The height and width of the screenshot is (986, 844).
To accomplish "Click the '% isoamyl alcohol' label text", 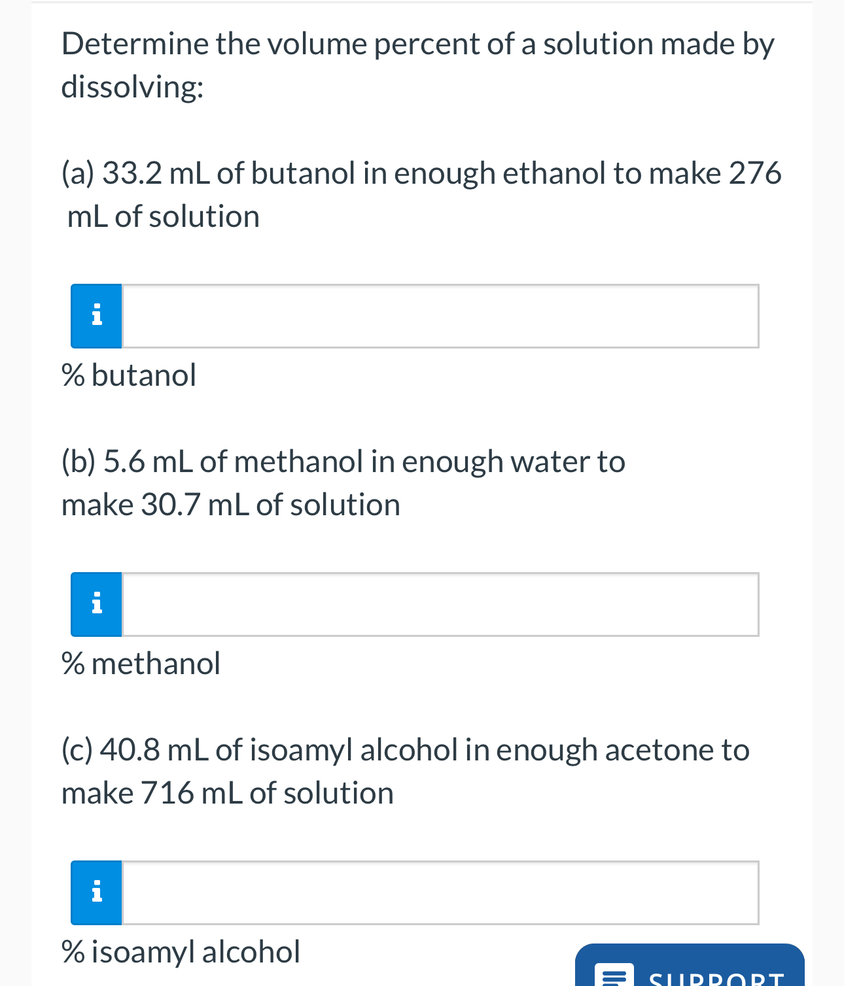I will pos(180,951).
